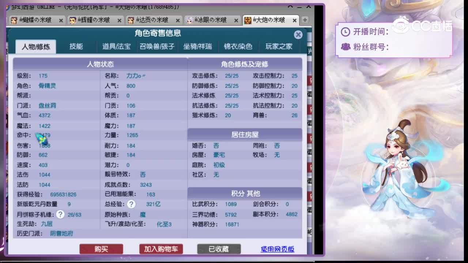Click the 大炮の米啵 tab avatar icon
The image size is (468, 263).
point(248,20)
